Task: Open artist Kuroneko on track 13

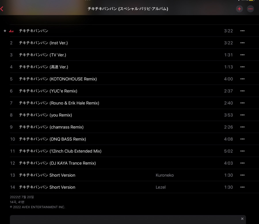Action: [165, 175]
